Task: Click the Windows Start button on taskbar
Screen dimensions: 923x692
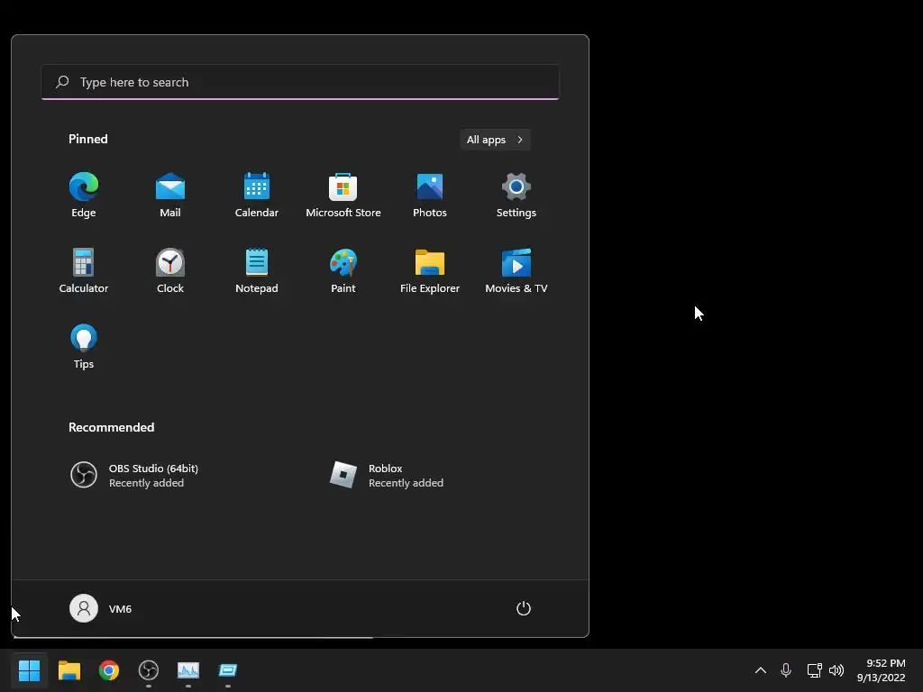Action: pyautogui.click(x=29, y=670)
